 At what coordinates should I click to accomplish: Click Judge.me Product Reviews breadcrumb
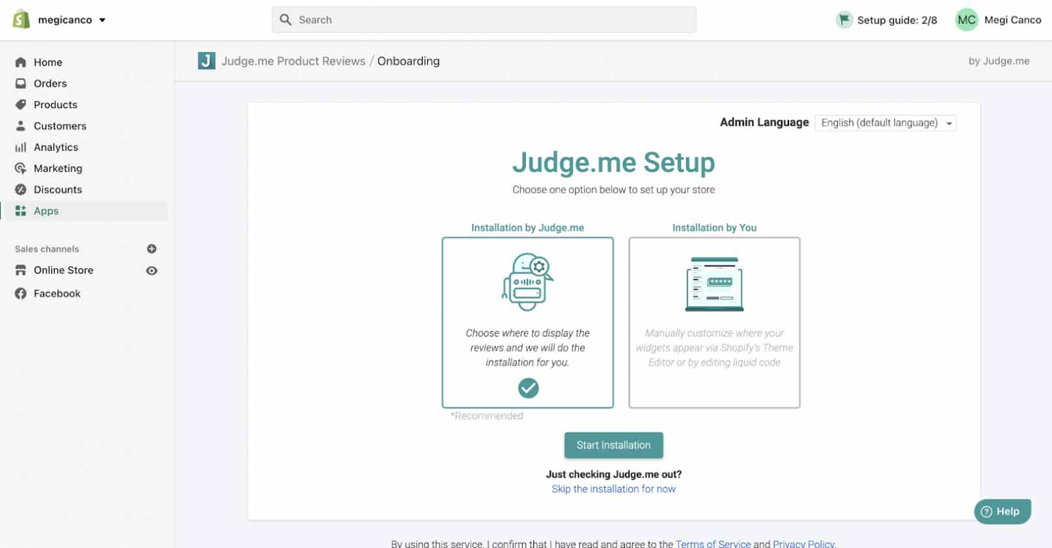click(x=293, y=61)
